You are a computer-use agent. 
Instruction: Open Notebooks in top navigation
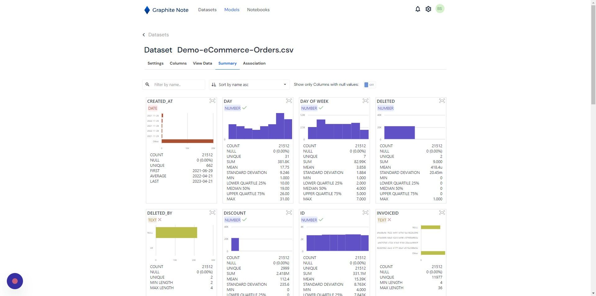258,10
